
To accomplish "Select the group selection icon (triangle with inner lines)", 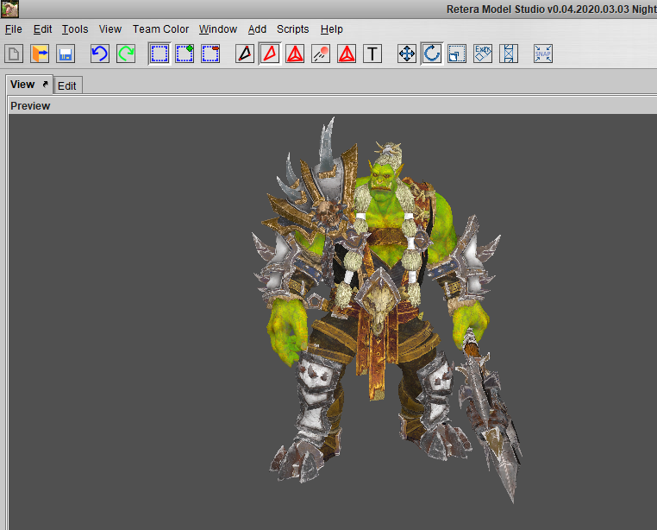I will click(295, 54).
